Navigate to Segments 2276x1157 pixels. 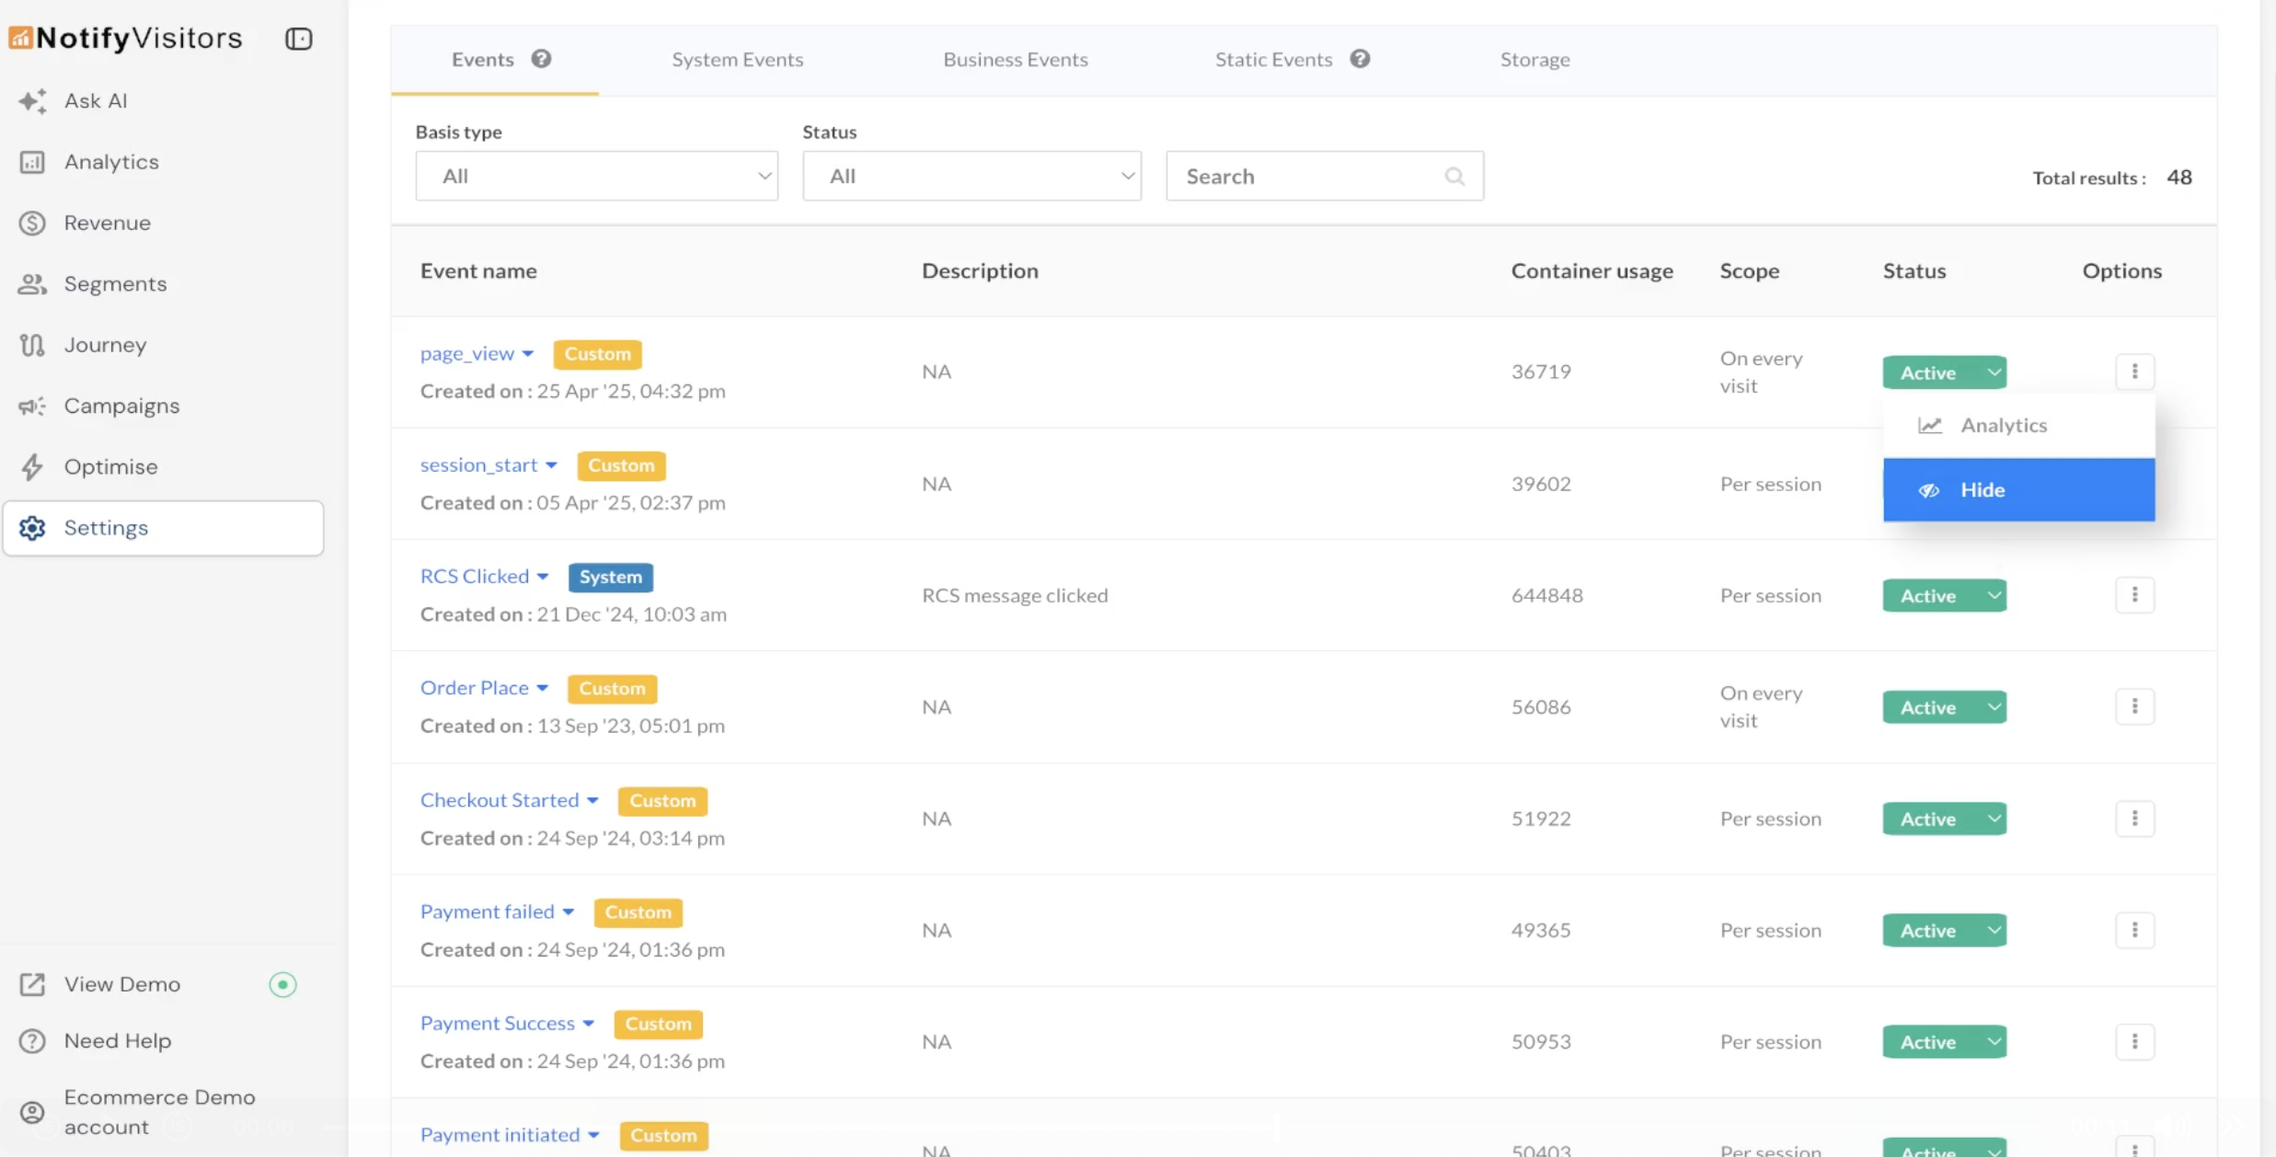(x=115, y=283)
